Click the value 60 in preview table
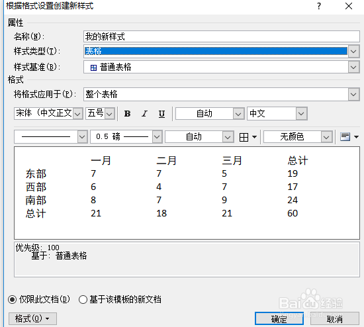This screenshot has width=364, height=327. (x=293, y=213)
